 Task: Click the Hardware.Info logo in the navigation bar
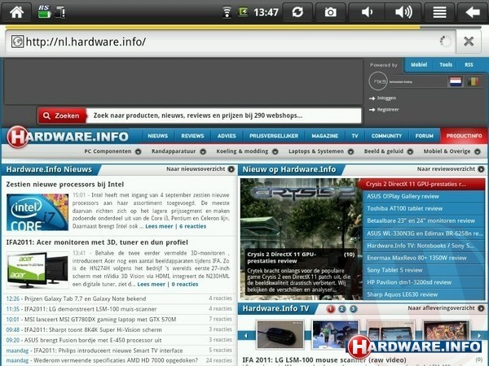point(68,137)
